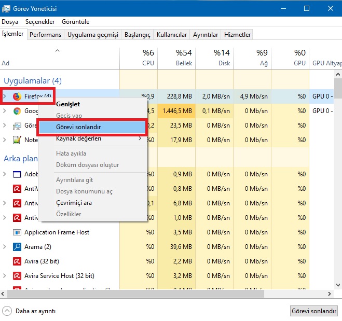Click the Firefox icon in the process list
The height and width of the screenshot is (321, 342).
(17, 96)
